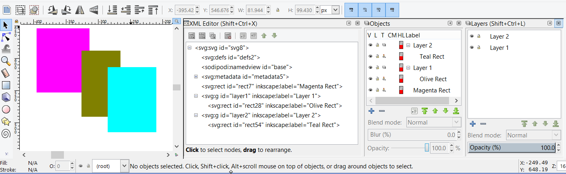Viewport: 566px width, 174px height.
Task: Add new layer in Objects panel
Action: (x=371, y=111)
